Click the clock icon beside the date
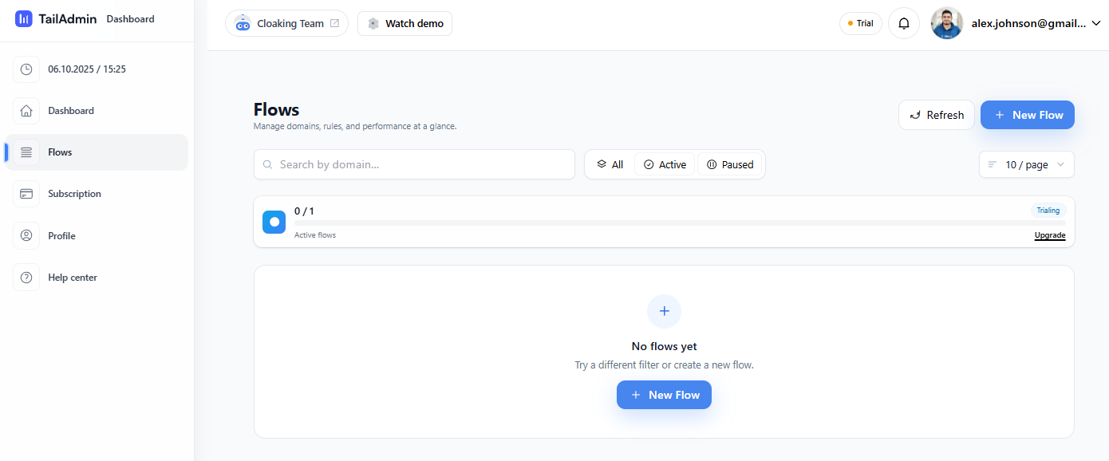This screenshot has height=461, width=1109. [26, 69]
